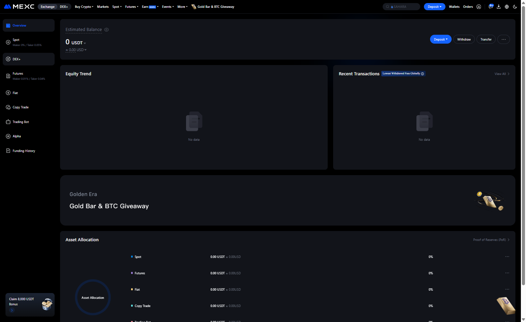Open Wallets in the top bar
Viewport: 526px width, 322px height.
pyautogui.click(x=454, y=6)
